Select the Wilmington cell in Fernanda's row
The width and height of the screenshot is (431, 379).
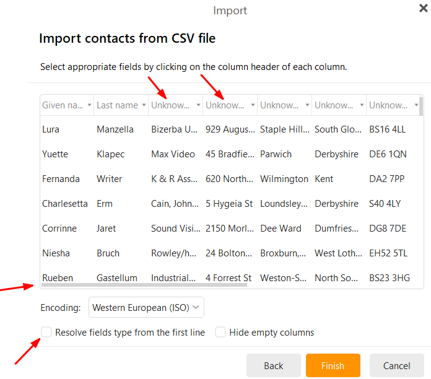click(x=284, y=179)
